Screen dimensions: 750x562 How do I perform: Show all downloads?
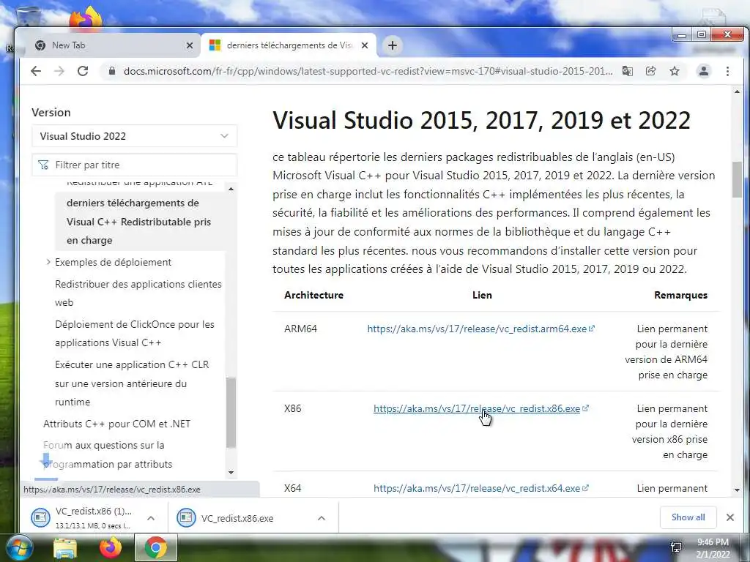click(x=688, y=517)
